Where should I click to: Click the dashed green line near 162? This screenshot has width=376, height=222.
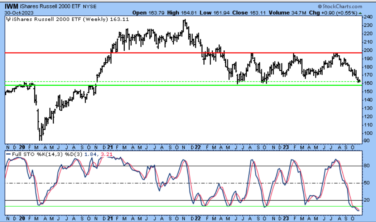coord(183,82)
